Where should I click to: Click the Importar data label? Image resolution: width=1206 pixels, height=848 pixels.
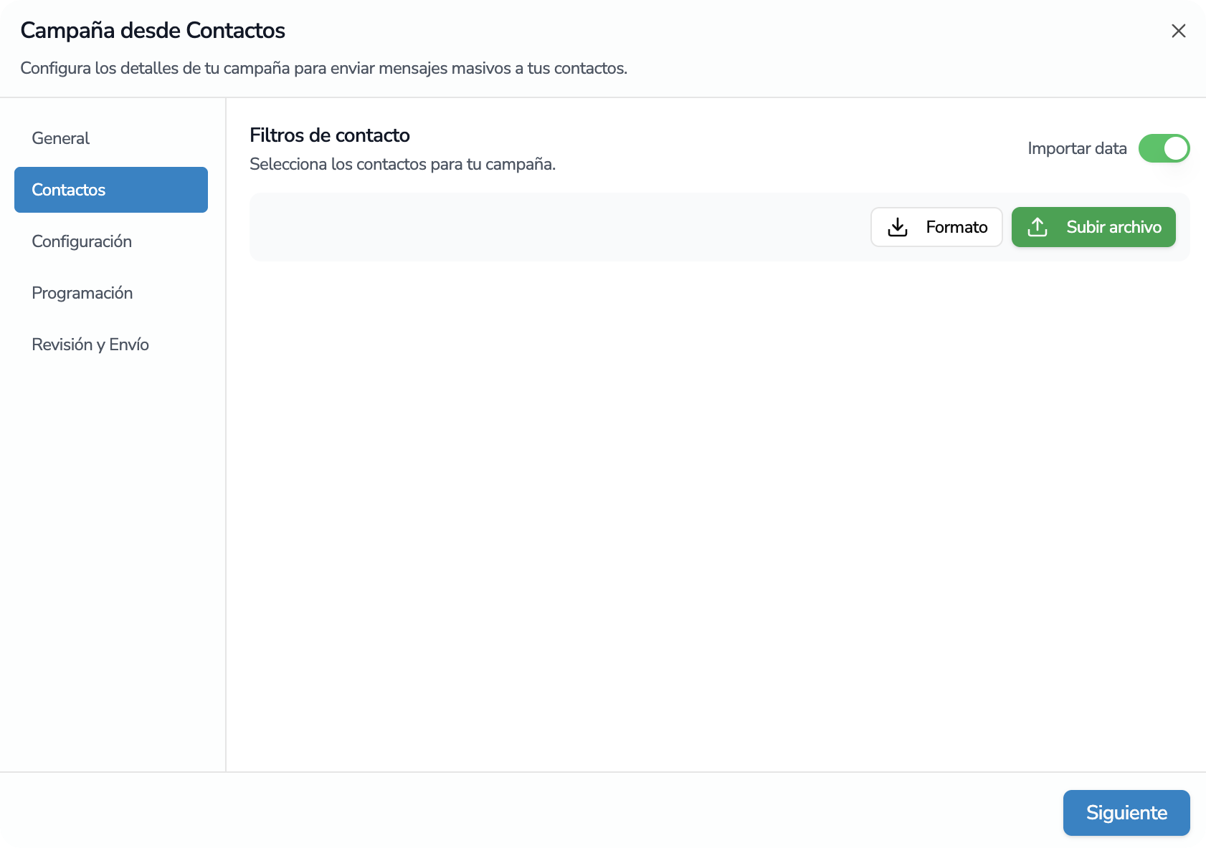click(1077, 148)
